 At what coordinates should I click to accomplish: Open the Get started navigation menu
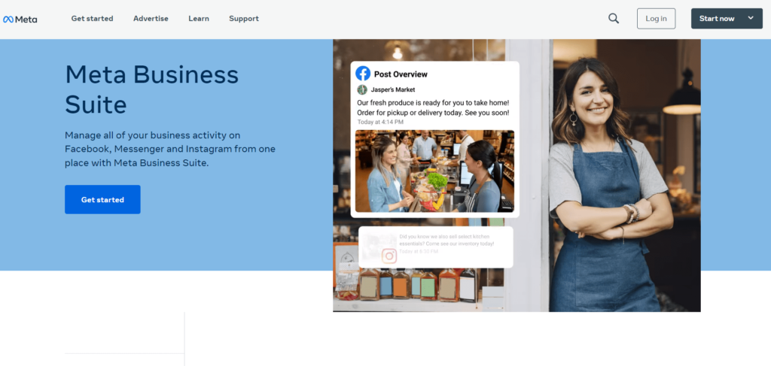92,19
